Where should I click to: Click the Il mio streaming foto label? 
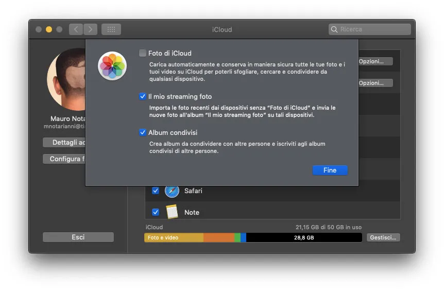[x=180, y=96]
